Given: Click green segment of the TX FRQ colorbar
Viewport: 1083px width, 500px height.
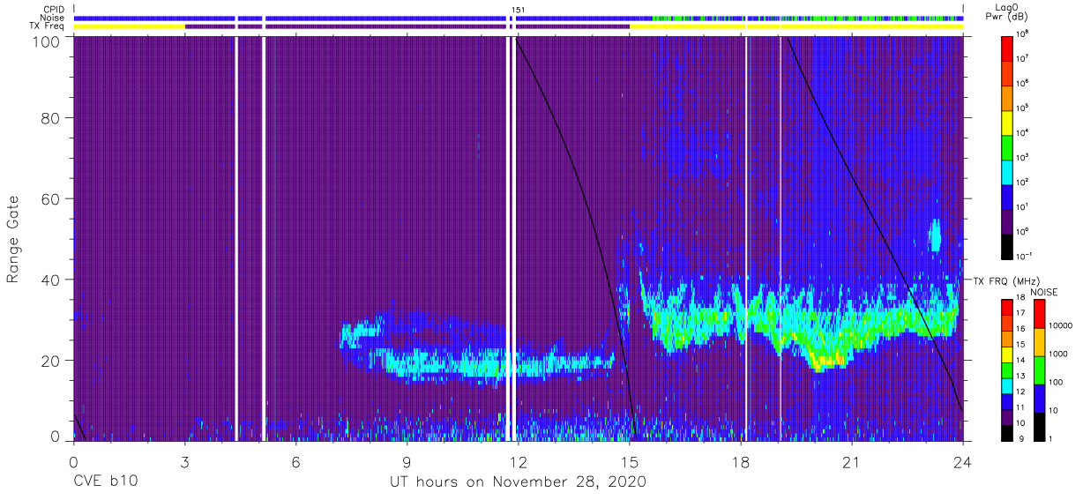Looking at the screenshot, I should coord(1009,369).
